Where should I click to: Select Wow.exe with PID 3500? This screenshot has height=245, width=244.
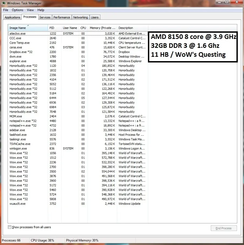[x=78, y=171]
